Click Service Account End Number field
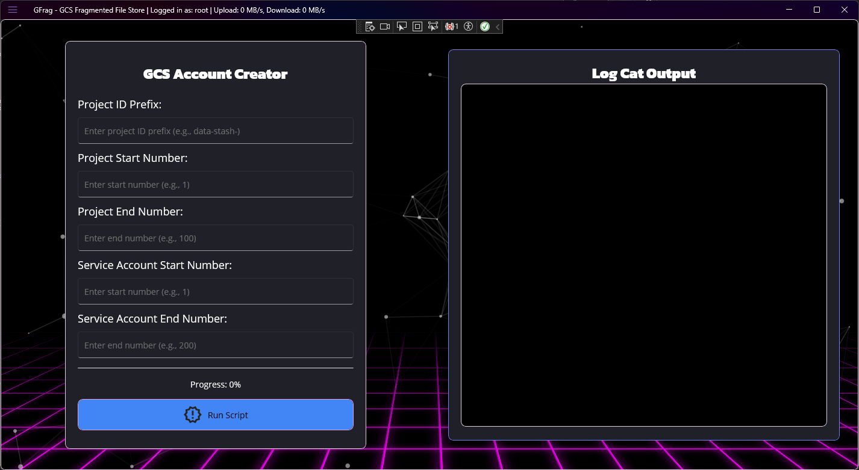 pyautogui.click(x=216, y=345)
